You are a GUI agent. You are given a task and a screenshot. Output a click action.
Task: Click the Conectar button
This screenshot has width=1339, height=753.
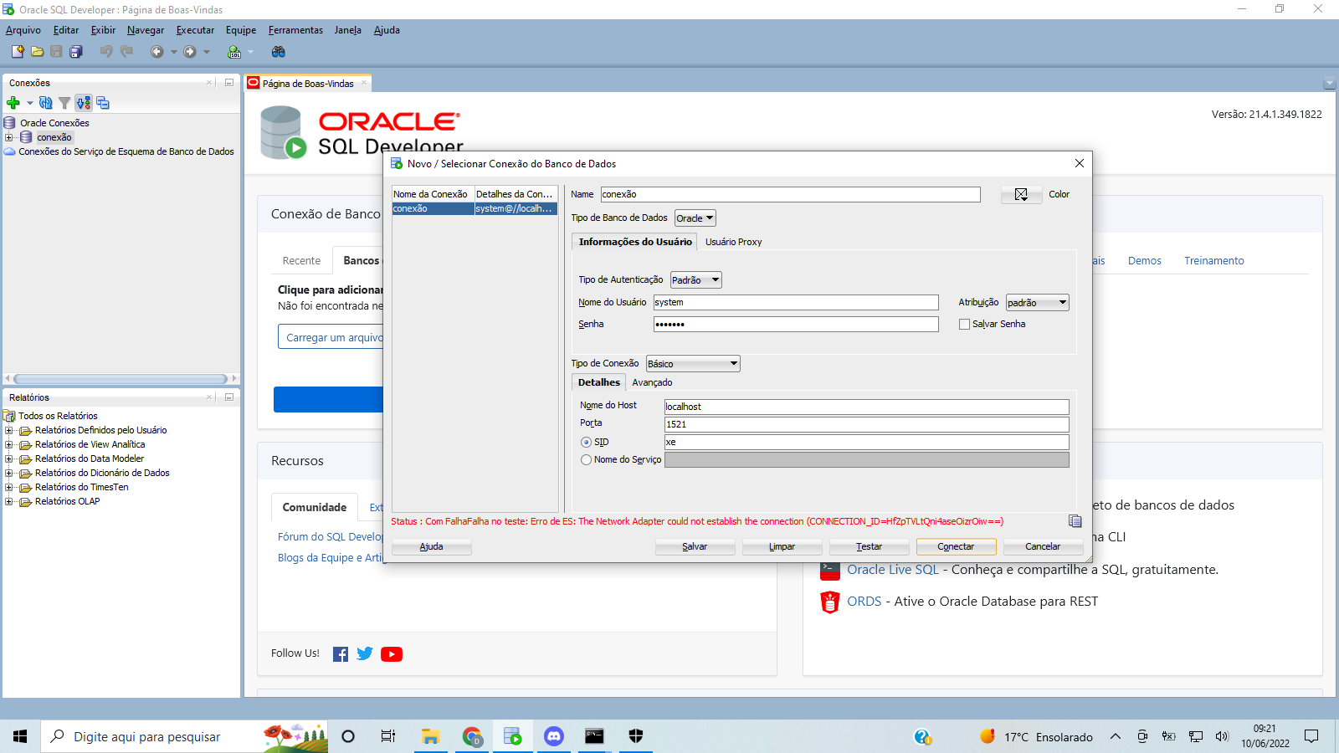click(x=956, y=546)
